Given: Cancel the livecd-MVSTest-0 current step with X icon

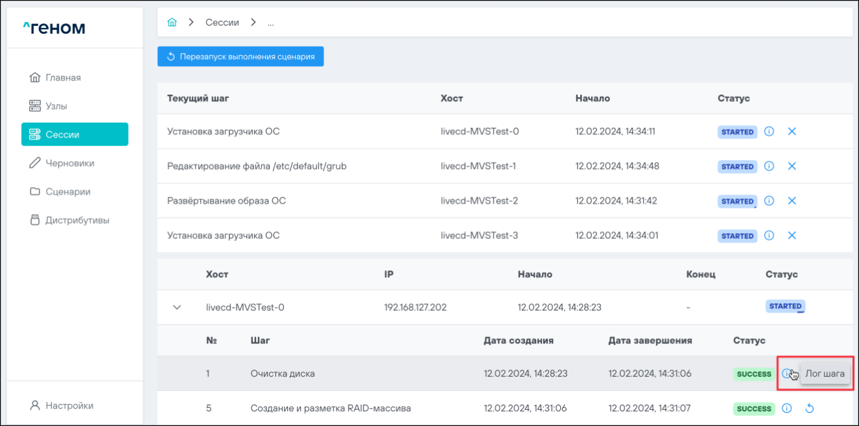Looking at the screenshot, I should pyautogui.click(x=792, y=131).
